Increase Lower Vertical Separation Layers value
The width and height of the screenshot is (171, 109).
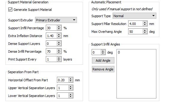tap(71, 95)
